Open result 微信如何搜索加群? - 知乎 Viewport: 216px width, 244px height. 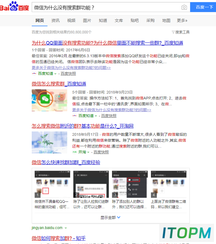click(58, 238)
